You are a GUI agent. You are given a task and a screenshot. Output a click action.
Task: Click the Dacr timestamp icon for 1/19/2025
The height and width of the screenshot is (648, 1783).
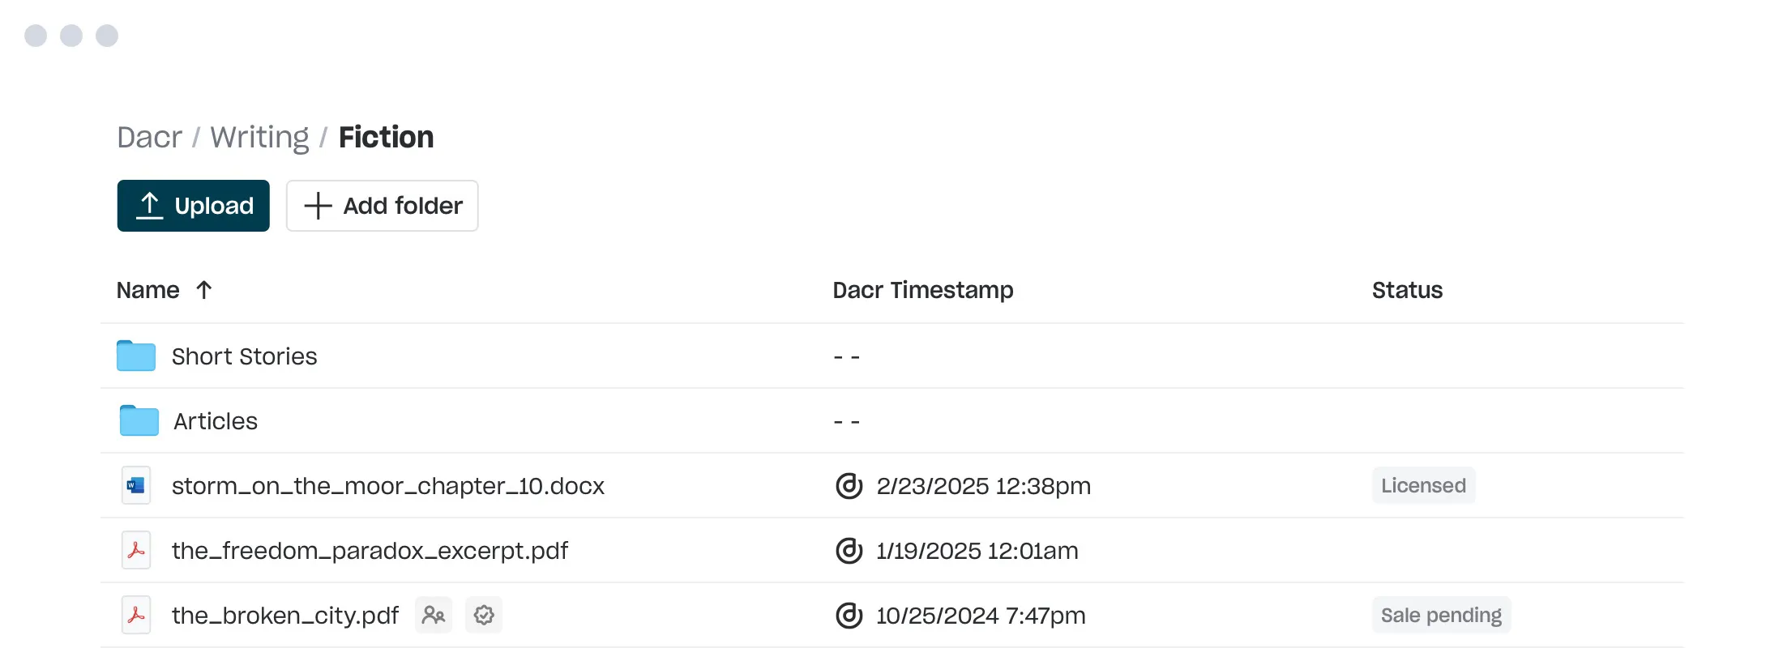pos(849,550)
